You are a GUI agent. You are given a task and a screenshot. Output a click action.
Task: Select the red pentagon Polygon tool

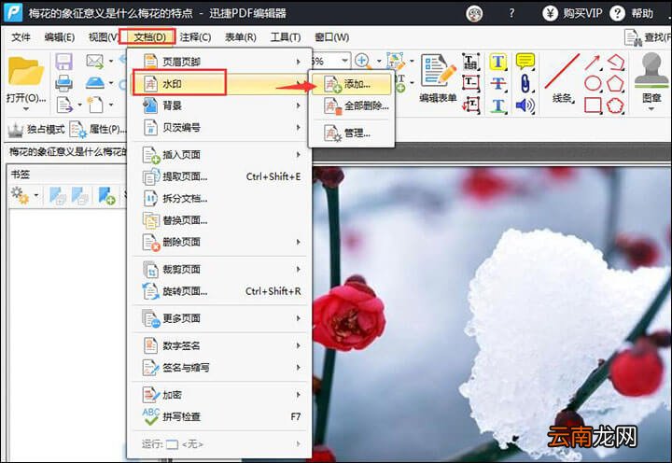pyautogui.click(x=615, y=84)
